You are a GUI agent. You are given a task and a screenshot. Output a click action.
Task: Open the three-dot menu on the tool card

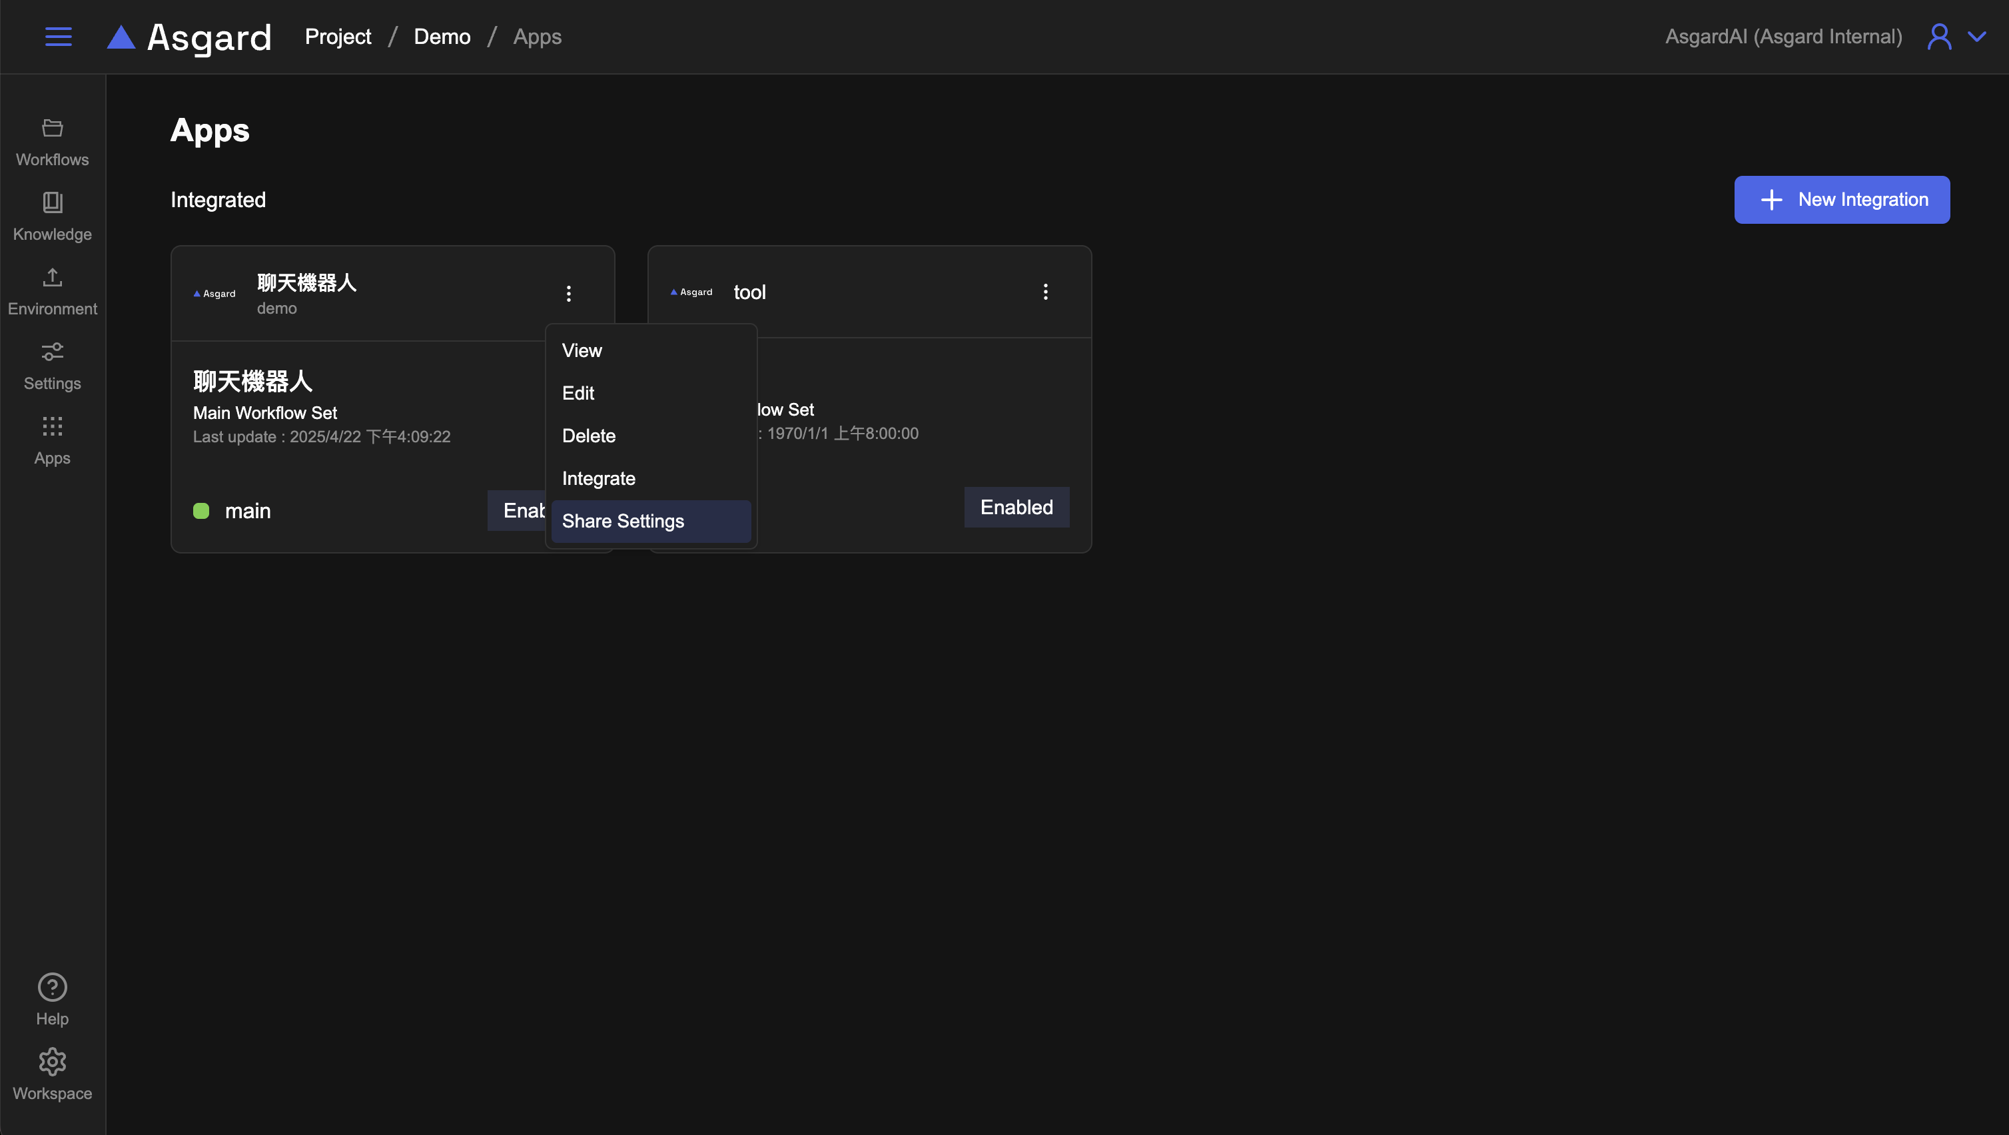point(1045,292)
